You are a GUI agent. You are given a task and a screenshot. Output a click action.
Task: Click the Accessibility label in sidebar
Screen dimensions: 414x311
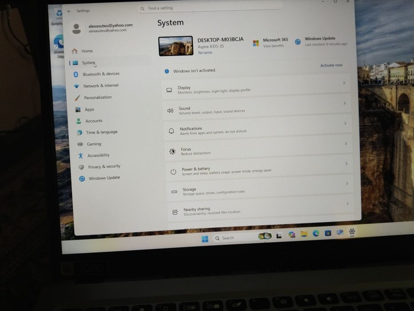tap(99, 155)
